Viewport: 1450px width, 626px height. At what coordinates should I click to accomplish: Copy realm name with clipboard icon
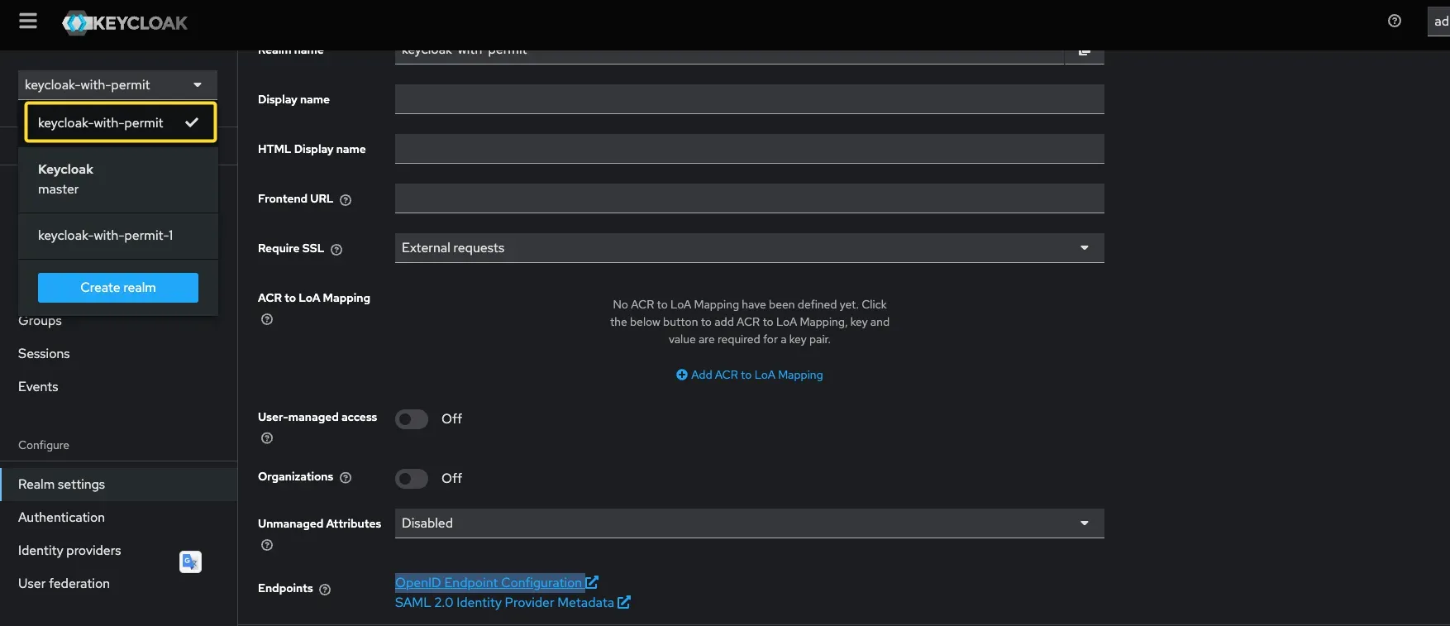pyautogui.click(x=1084, y=53)
